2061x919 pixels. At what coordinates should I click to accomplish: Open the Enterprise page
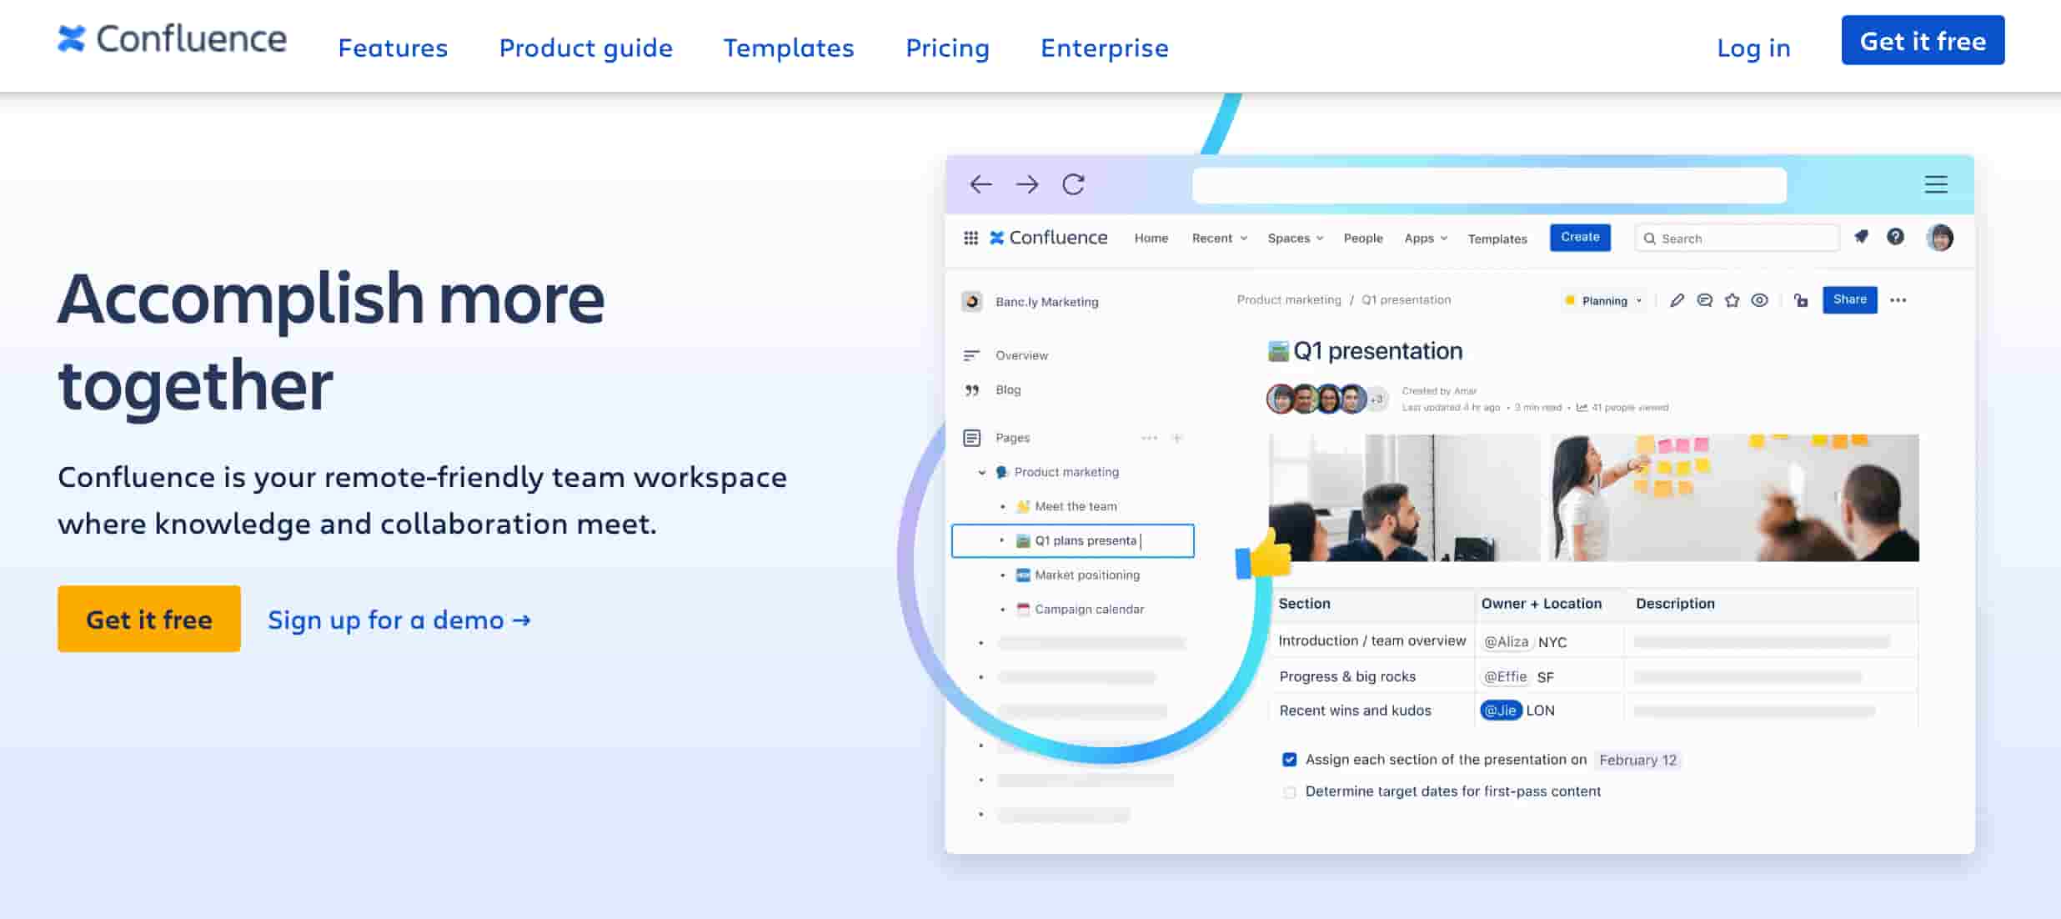point(1104,48)
